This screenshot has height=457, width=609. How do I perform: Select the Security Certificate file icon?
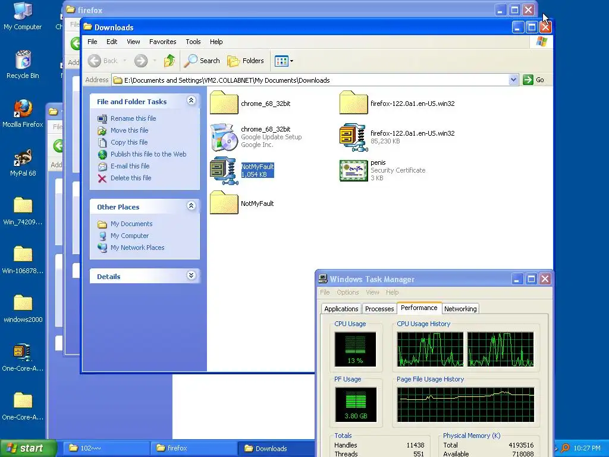pyautogui.click(x=353, y=171)
